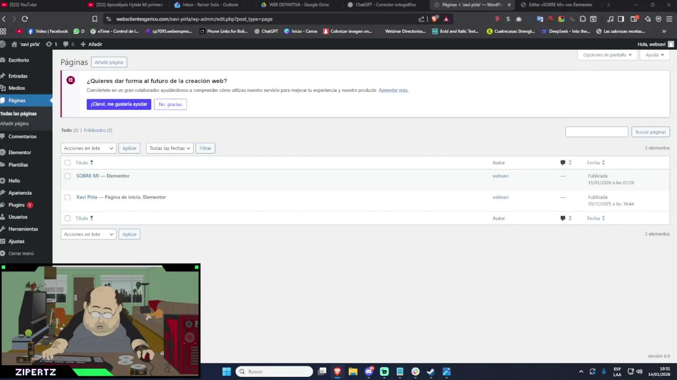Click '¡Claro!, me gustaría ayudar' button
The height and width of the screenshot is (380, 677).
coord(119,104)
